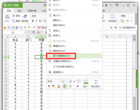Screen dimensions: 140x110
Task: Select row header 10
Action: [6, 71]
